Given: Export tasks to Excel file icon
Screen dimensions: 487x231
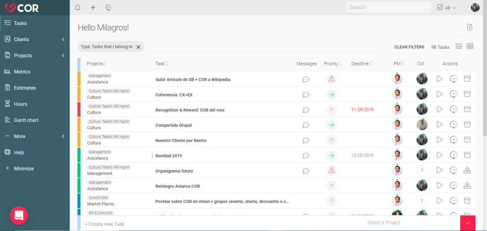Looking at the screenshot, I should 470,27.
